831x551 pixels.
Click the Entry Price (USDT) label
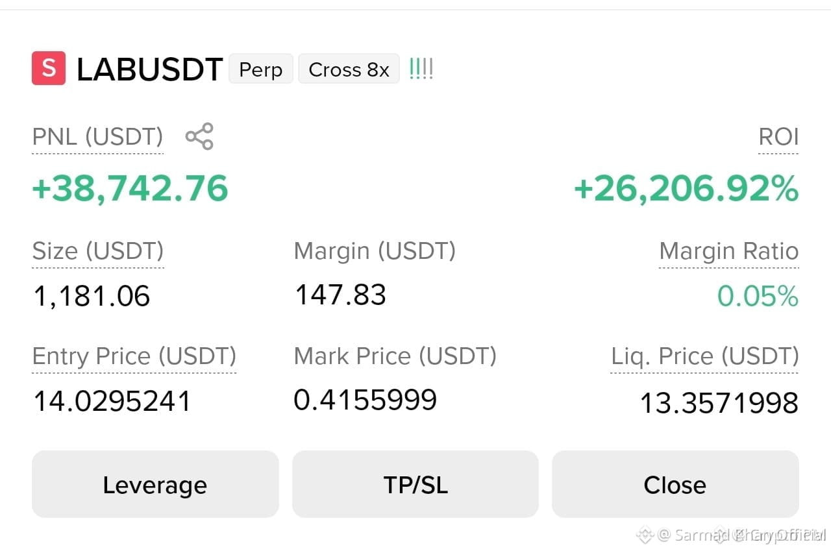pyautogui.click(x=134, y=356)
